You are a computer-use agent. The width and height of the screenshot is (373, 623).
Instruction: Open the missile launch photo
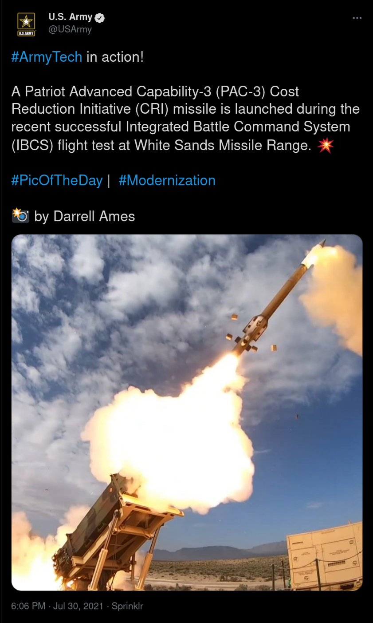[x=187, y=413]
